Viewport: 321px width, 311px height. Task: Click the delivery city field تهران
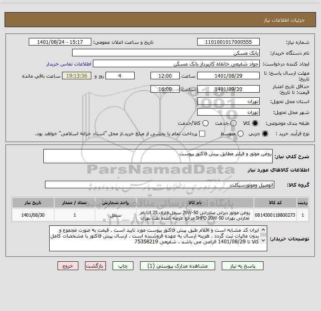(x=228, y=112)
